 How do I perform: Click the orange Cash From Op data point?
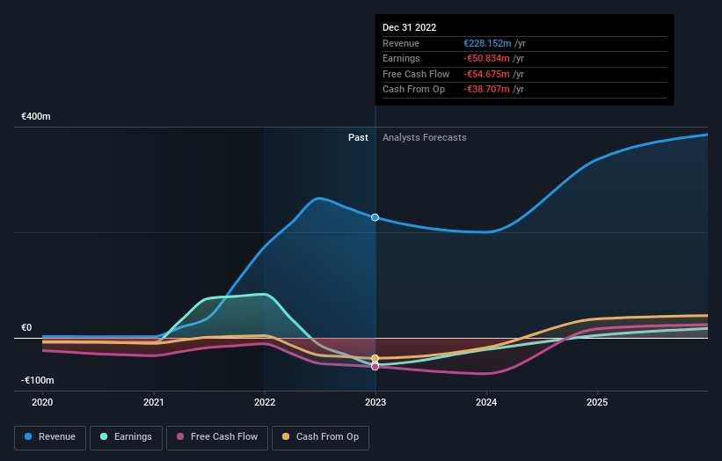point(376,358)
